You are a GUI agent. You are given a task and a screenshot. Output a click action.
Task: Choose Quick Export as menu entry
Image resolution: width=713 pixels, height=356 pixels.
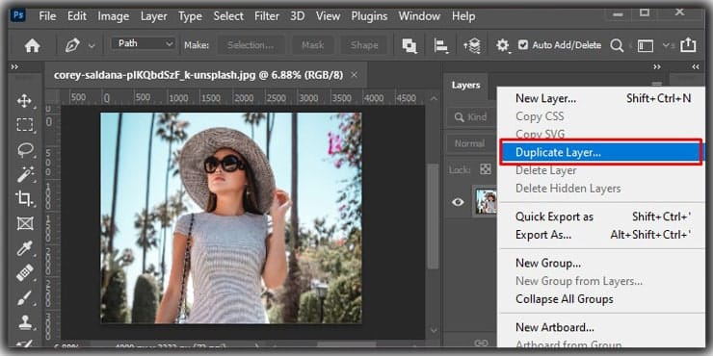coord(600,216)
